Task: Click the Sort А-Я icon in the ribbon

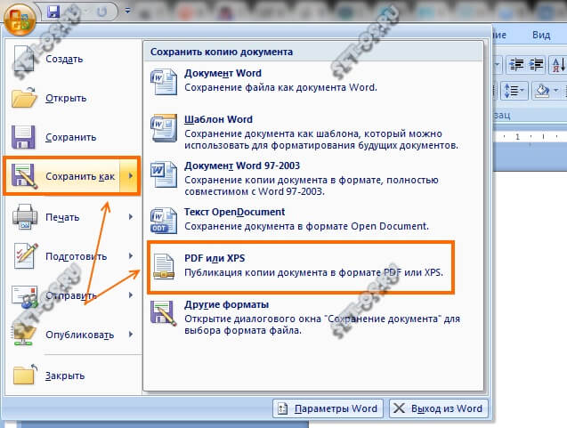Action: pos(557,65)
